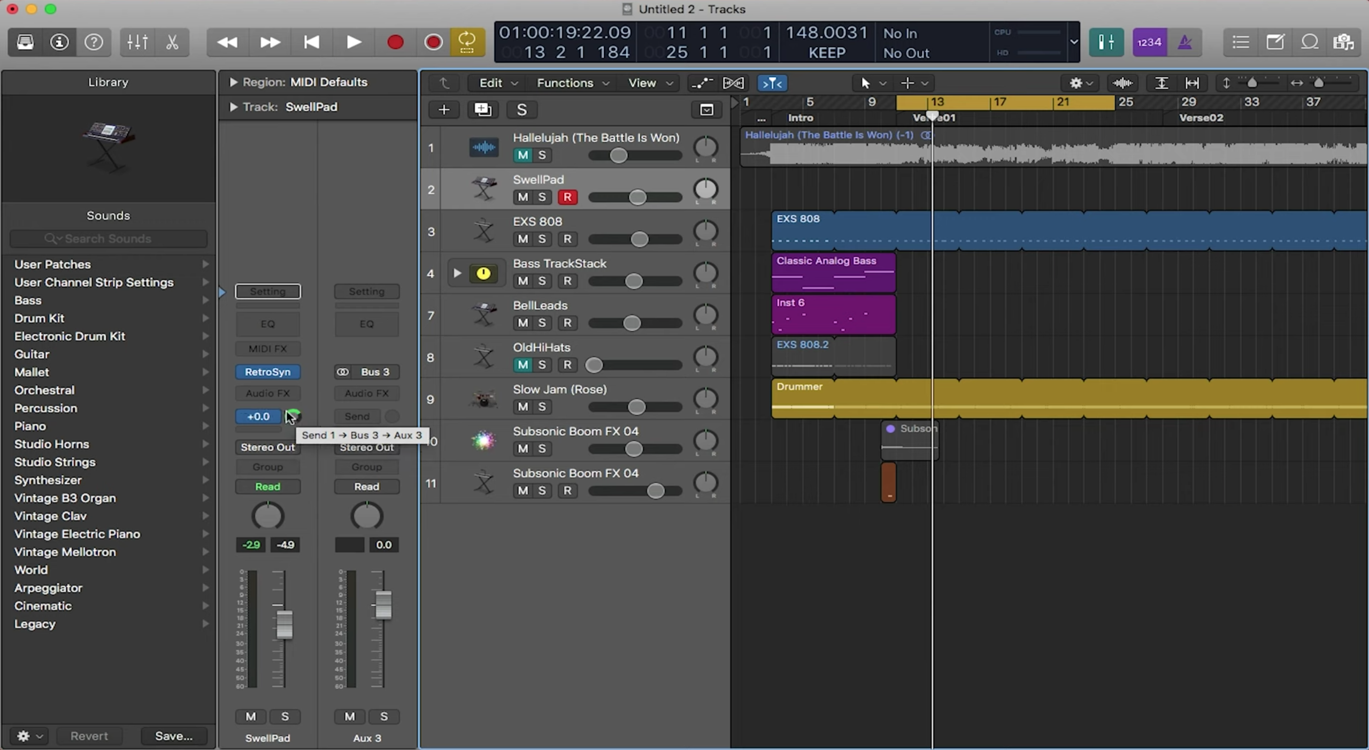The image size is (1369, 750).
Task: Unmute the OldHiHats track
Action: point(522,365)
